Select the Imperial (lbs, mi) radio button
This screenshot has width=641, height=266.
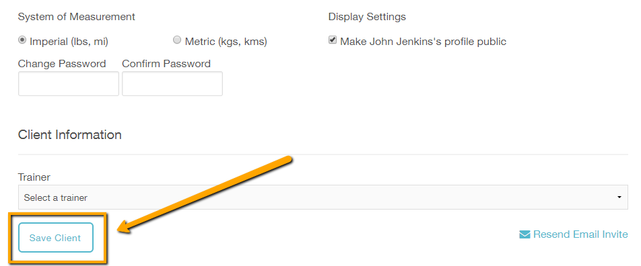[x=22, y=40]
